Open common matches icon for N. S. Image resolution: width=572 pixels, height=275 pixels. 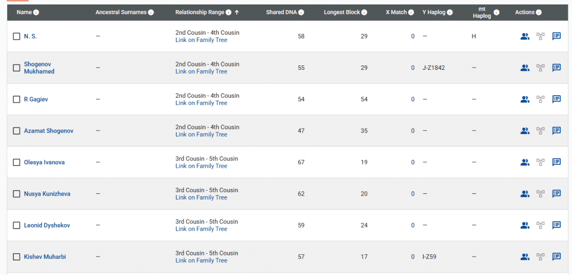point(525,36)
